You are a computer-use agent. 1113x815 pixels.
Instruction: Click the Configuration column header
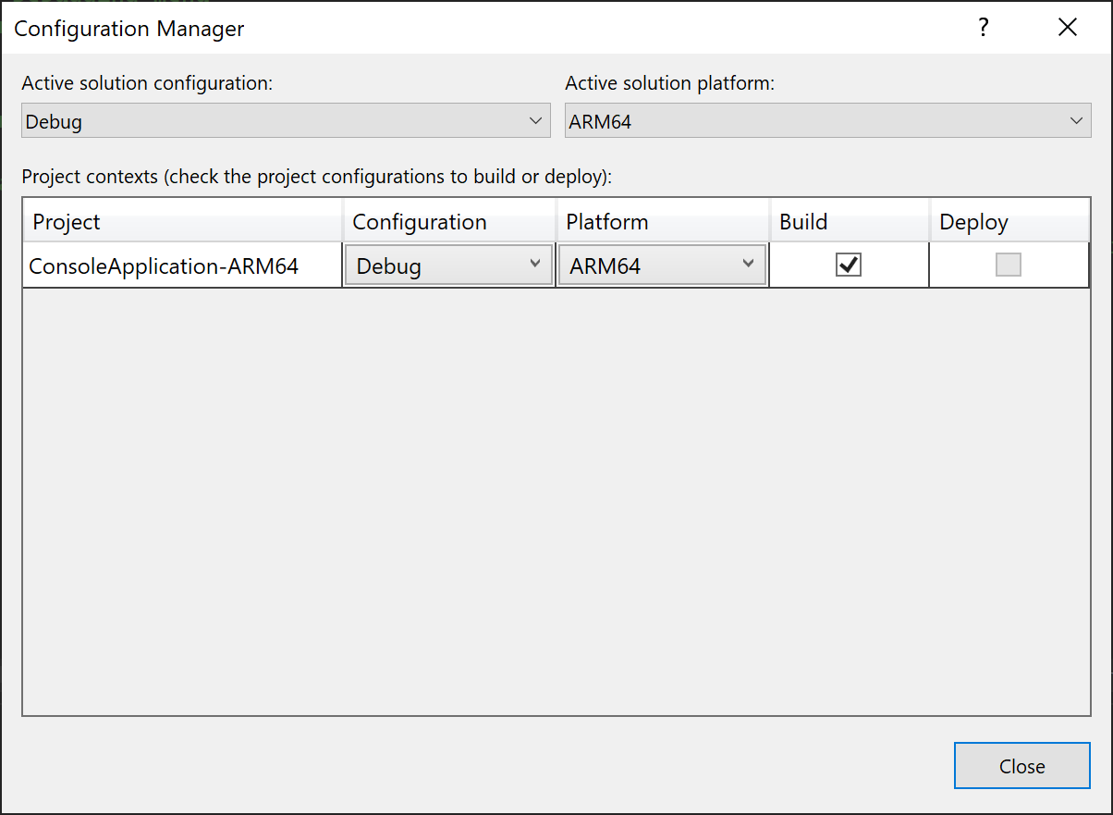point(419,221)
